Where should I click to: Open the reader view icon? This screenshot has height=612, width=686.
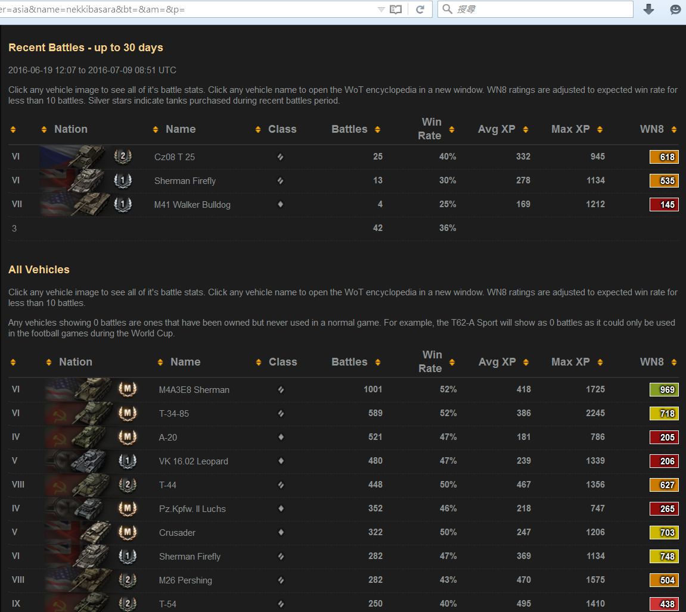[x=396, y=10]
